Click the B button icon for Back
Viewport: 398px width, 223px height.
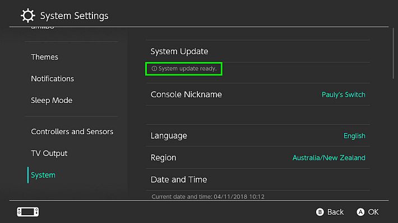(x=320, y=212)
